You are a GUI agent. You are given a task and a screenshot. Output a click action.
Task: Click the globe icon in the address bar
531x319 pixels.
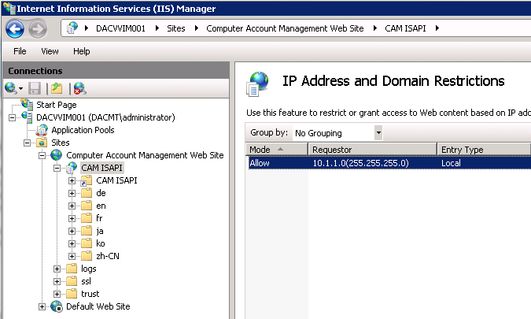coord(72,28)
